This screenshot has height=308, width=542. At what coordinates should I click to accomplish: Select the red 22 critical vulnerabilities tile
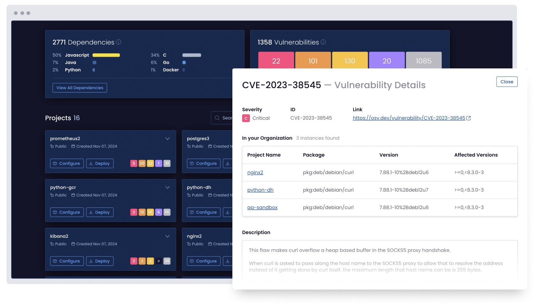point(276,61)
